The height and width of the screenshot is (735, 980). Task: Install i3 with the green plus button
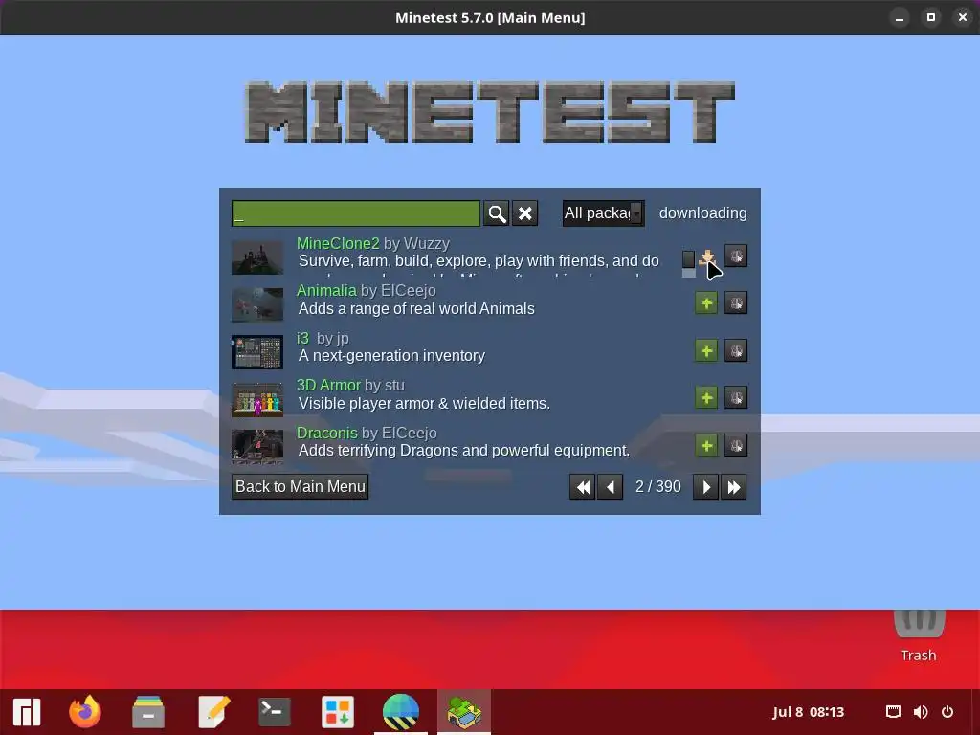click(x=706, y=350)
